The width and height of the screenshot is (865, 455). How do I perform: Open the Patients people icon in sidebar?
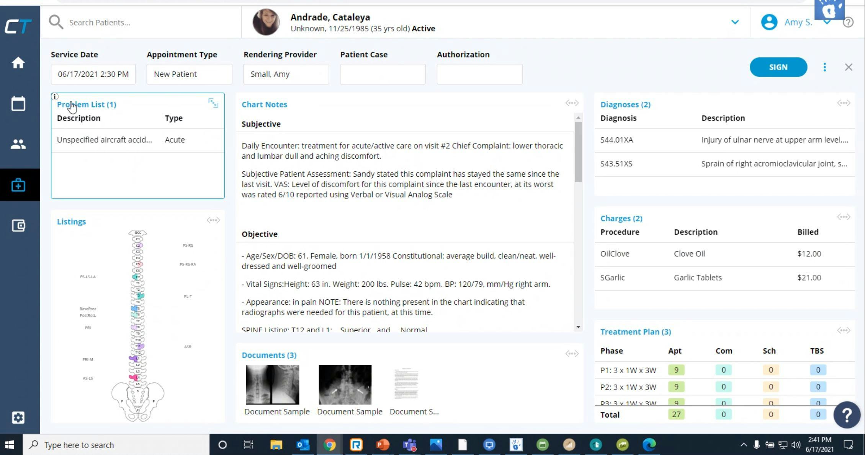pyautogui.click(x=18, y=144)
